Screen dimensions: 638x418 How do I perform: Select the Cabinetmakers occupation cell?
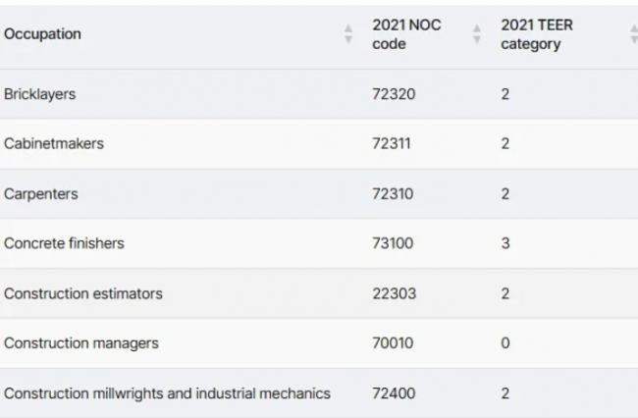(x=54, y=144)
